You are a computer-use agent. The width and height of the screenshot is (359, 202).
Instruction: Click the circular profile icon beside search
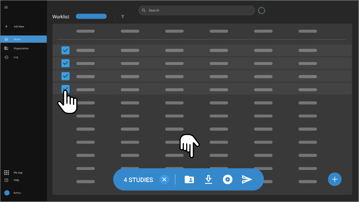(261, 10)
